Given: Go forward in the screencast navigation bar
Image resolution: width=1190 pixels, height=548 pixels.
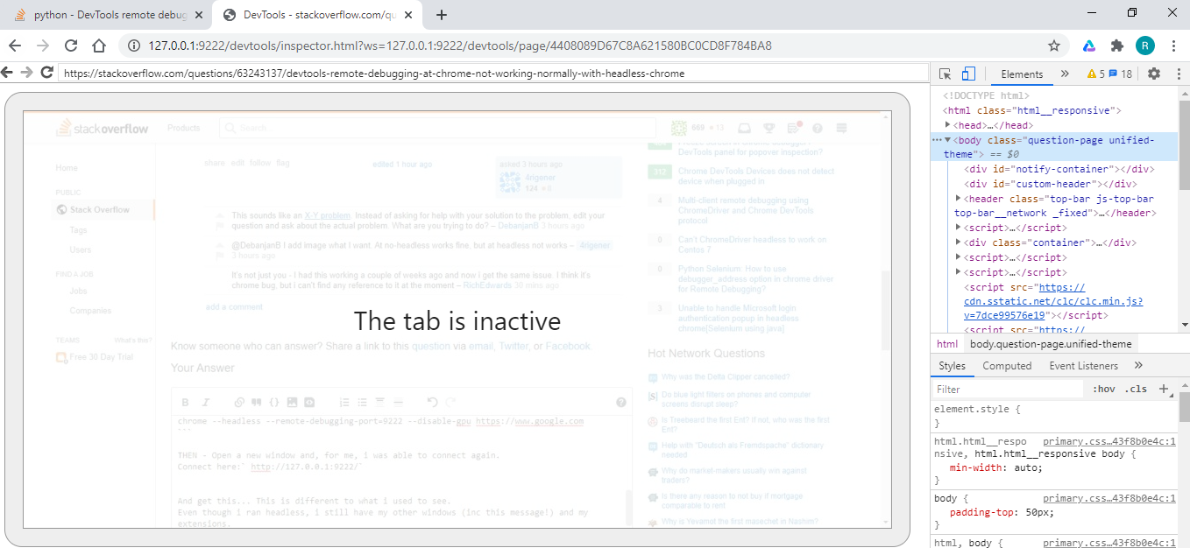Looking at the screenshot, I should (x=27, y=73).
